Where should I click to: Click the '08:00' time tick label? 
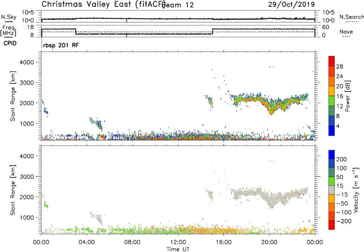pyautogui.click(x=132, y=242)
